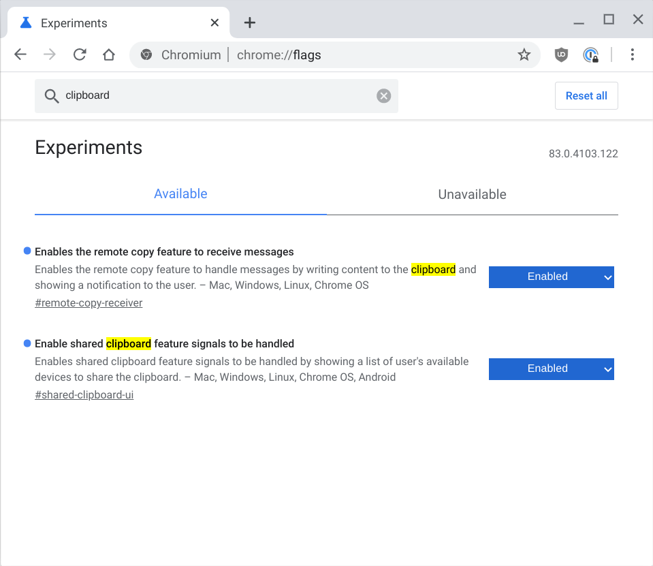Reset all flags to default
Screen dimensions: 653x566
coord(586,96)
